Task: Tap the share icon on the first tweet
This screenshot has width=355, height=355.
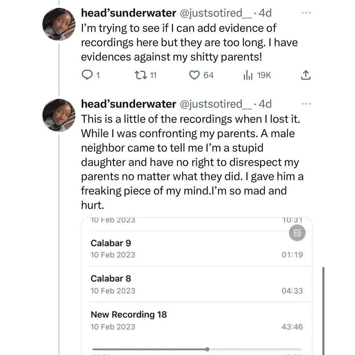Action: point(305,76)
